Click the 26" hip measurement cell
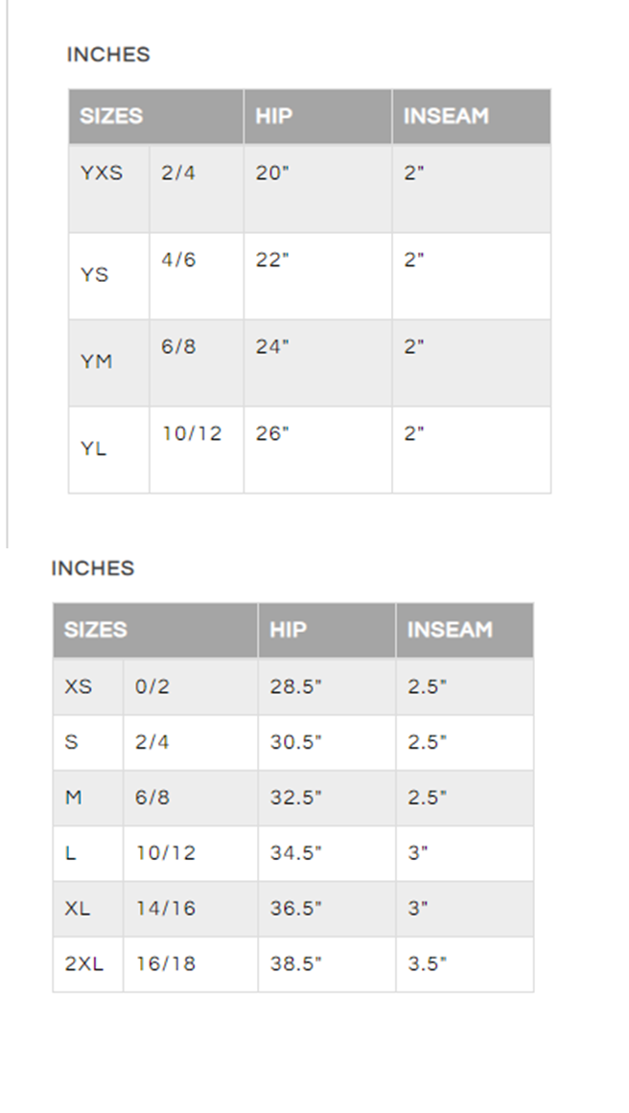This screenshot has width=629, height=1113. tap(318, 450)
